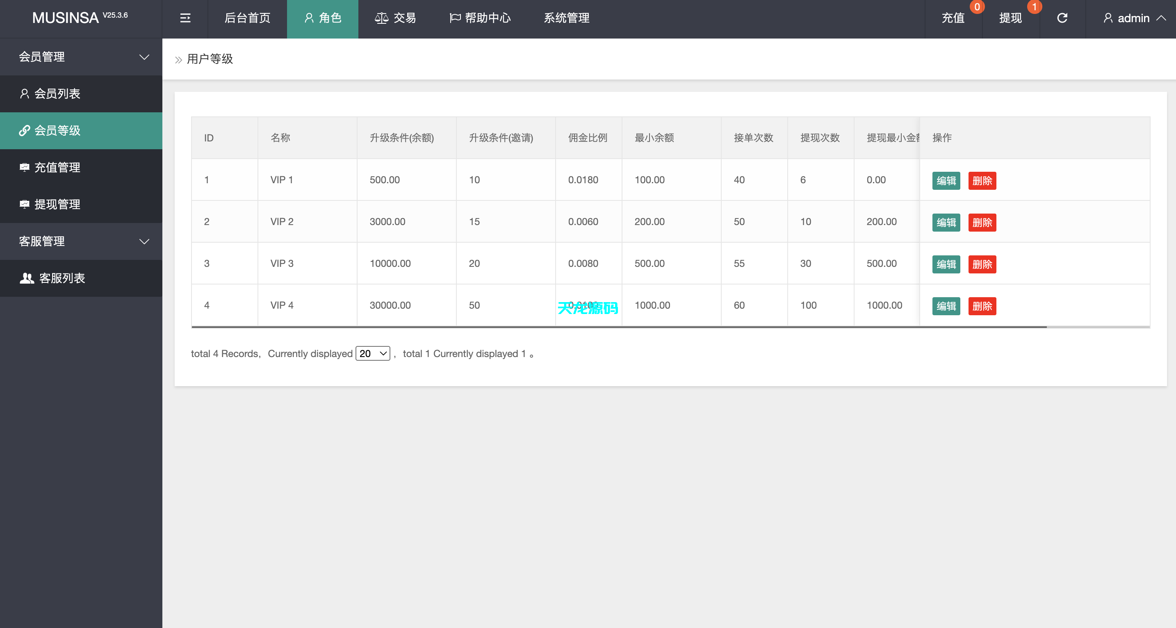Open the page size dropdown showing 20

coord(372,353)
